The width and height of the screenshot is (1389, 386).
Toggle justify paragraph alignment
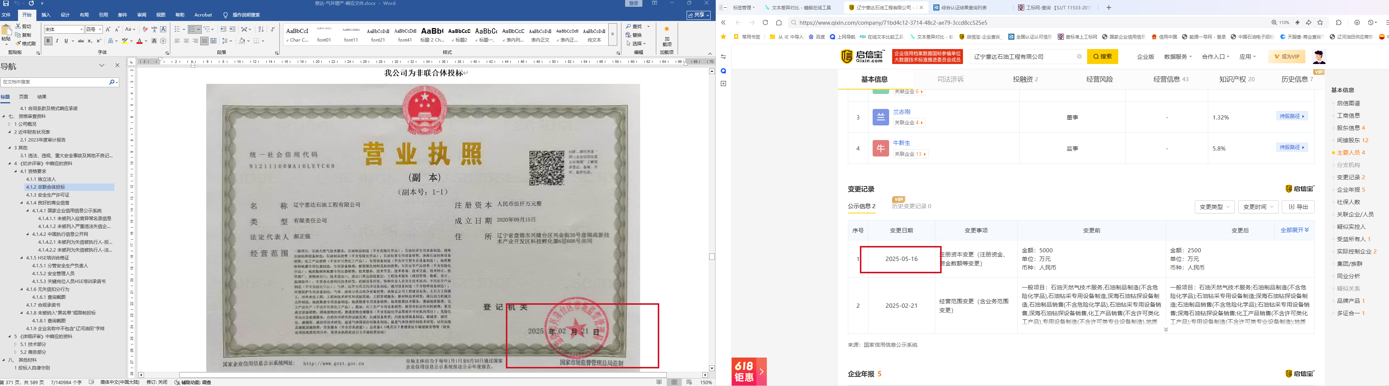pyautogui.click(x=204, y=41)
